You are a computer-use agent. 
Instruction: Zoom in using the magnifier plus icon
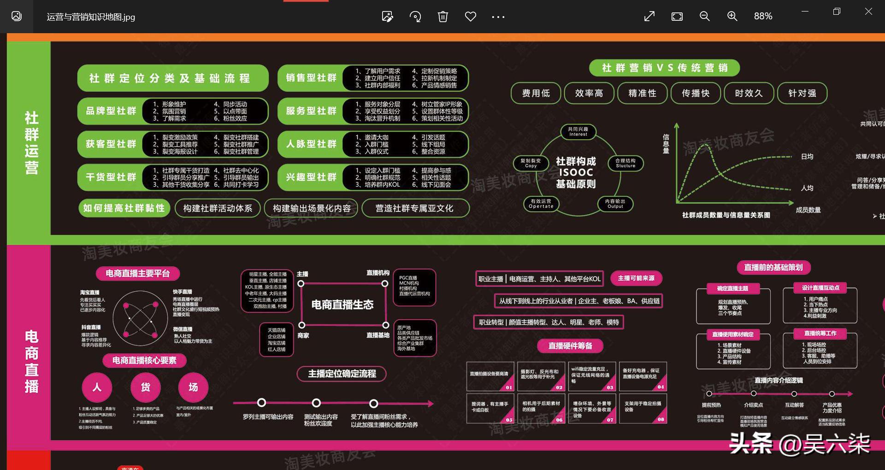pos(732,17)
